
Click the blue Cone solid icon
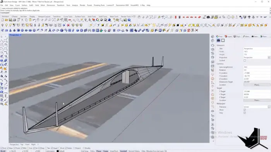(x=10, y=30)
